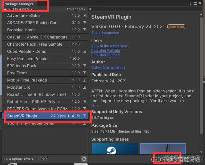The image size is (205, 165).
Task: Click the import icon for Cube People - Demo
Action: click(x=84, y=51)
